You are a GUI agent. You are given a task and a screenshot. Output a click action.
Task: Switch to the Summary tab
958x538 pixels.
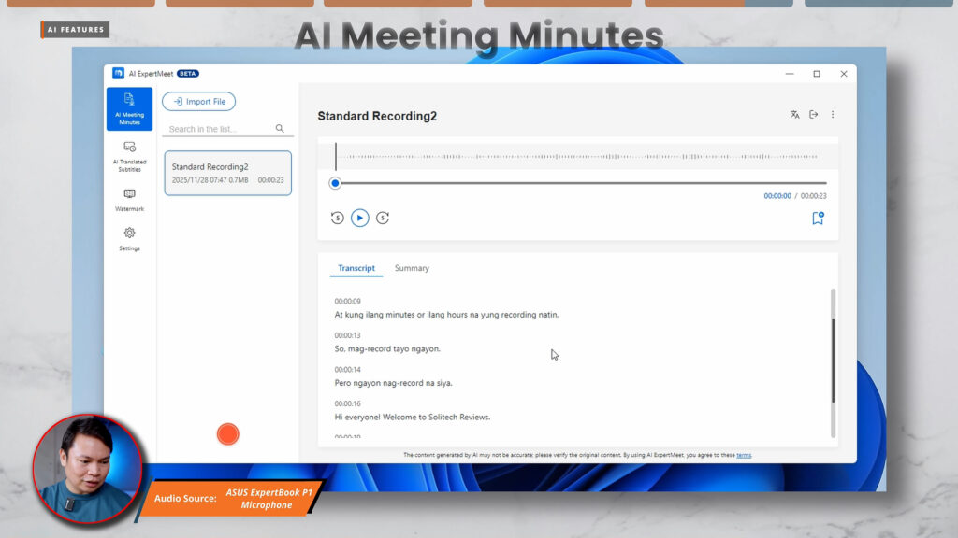click(412, 268)
